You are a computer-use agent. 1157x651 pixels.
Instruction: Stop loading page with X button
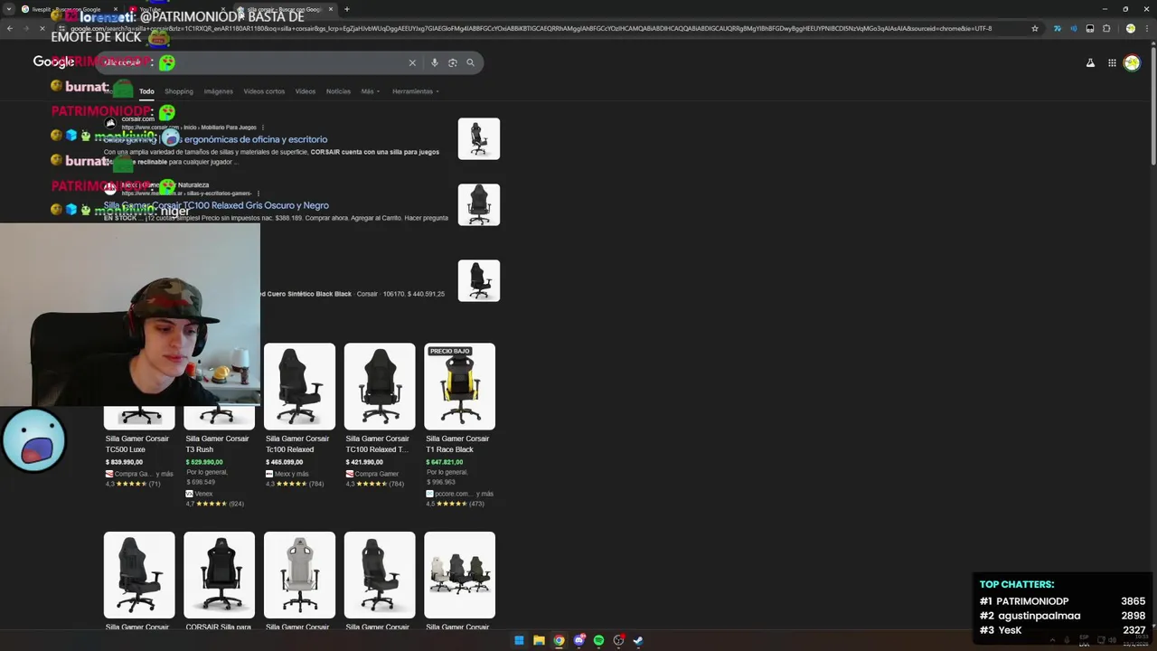[x=42, y=28]
